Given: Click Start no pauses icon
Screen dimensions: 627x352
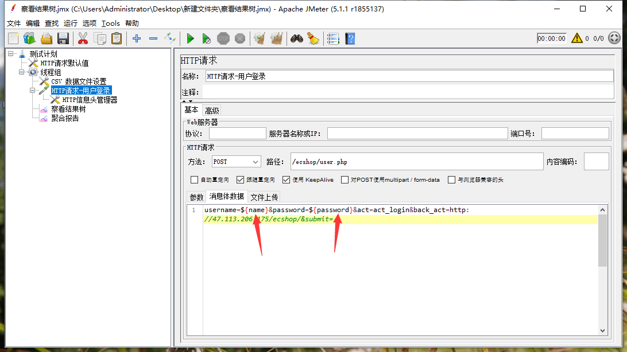Looking at the screenshot, I should click(x=206, y=39).
